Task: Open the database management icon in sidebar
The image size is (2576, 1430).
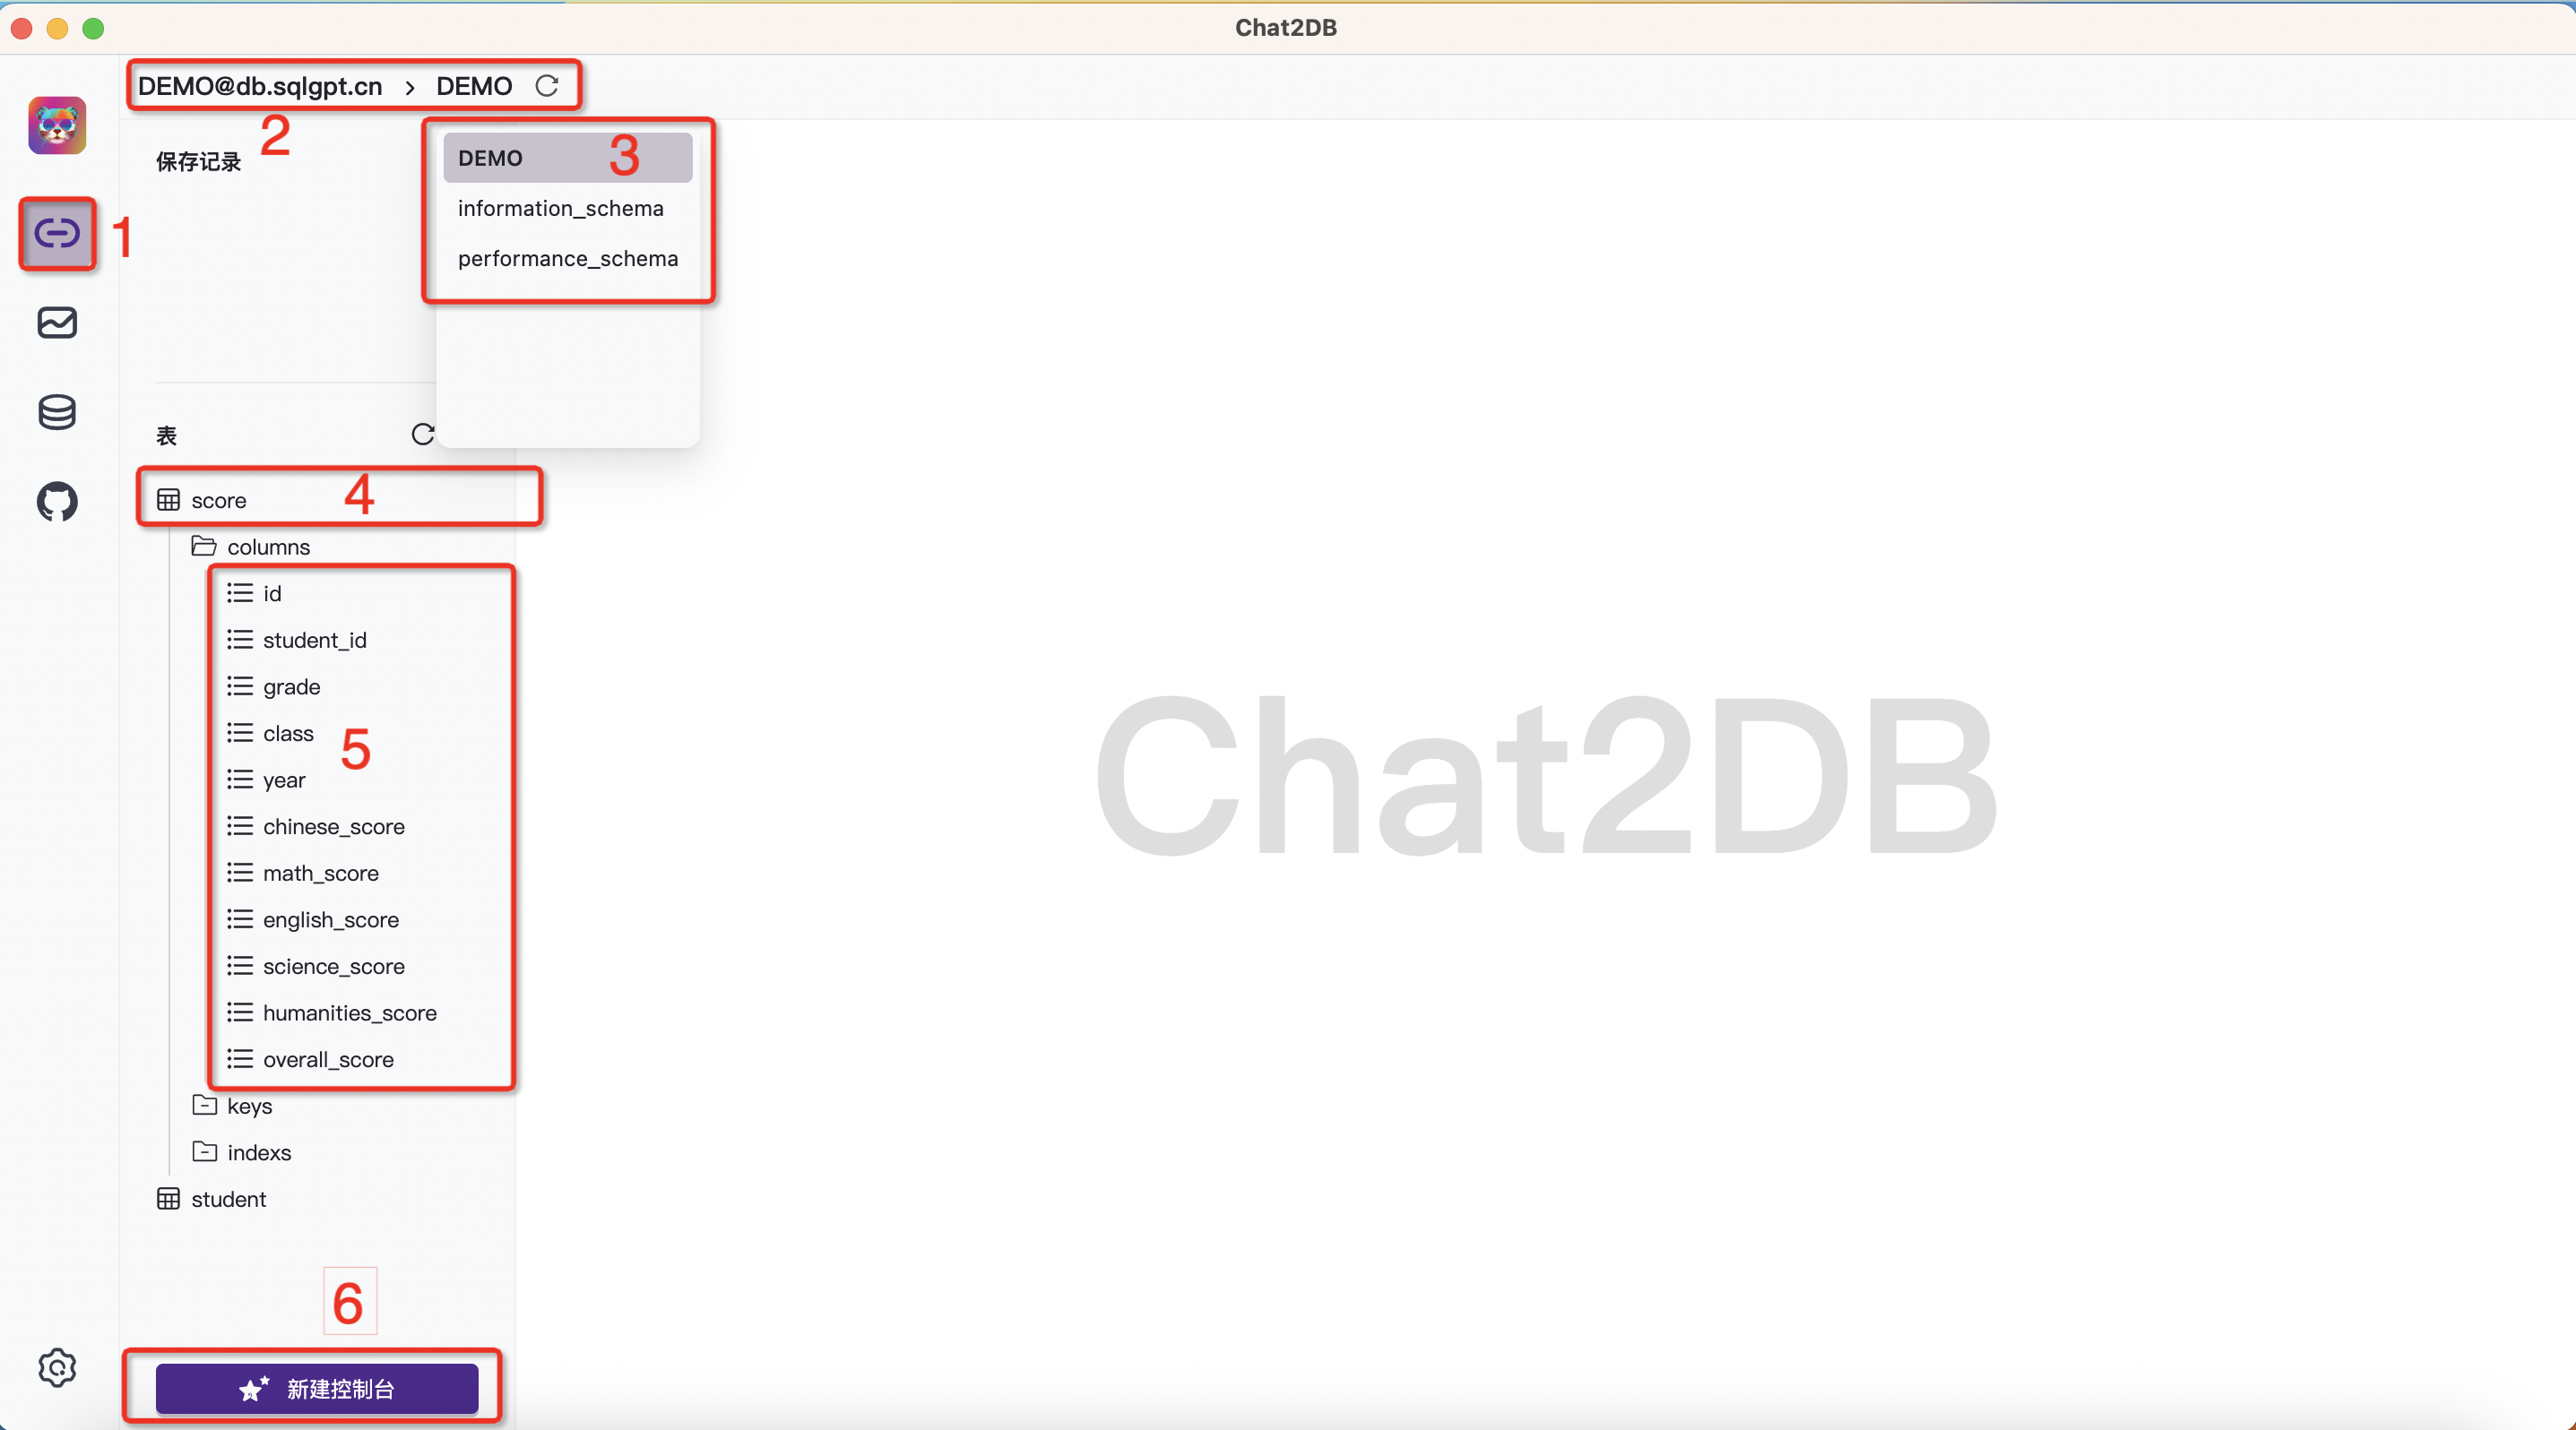Action: pos(56,412)
